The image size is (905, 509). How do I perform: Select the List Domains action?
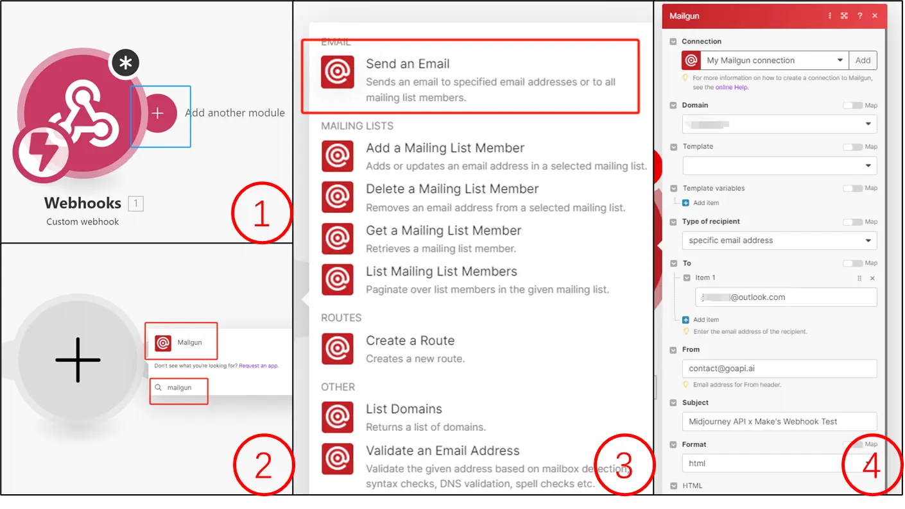click(x=403, y=408)
